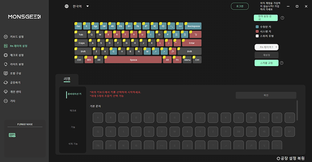Click the 현재 설정 검색 button
312x162 pixels.
tap(266, 18)
